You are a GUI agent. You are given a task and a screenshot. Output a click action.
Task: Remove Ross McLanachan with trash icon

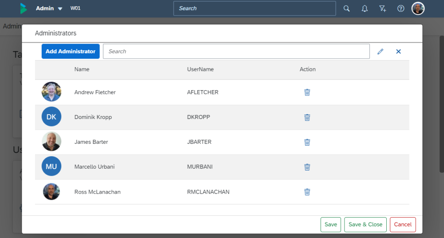[307, 192]
